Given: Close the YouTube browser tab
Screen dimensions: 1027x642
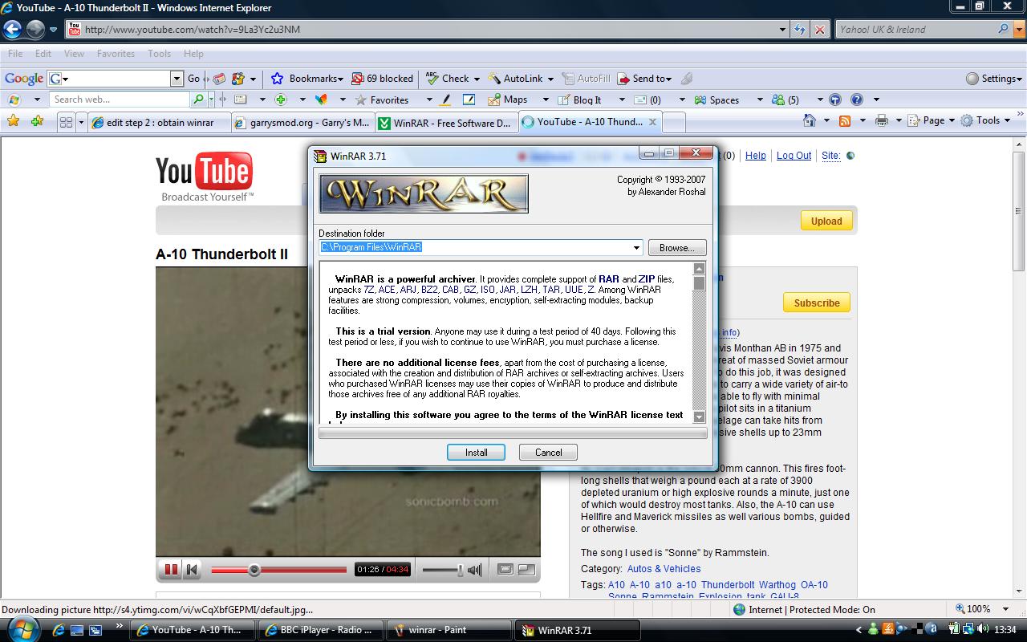Looking at the screenshot, I should [652, 122].
